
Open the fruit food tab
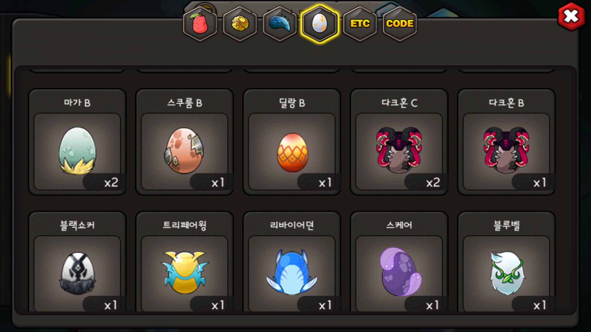(200, 24)
